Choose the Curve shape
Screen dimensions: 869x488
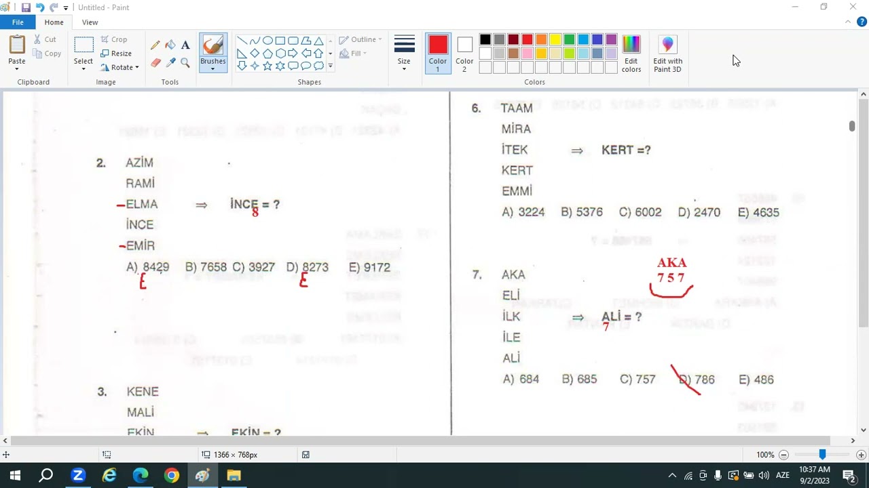tap(255, 41)
